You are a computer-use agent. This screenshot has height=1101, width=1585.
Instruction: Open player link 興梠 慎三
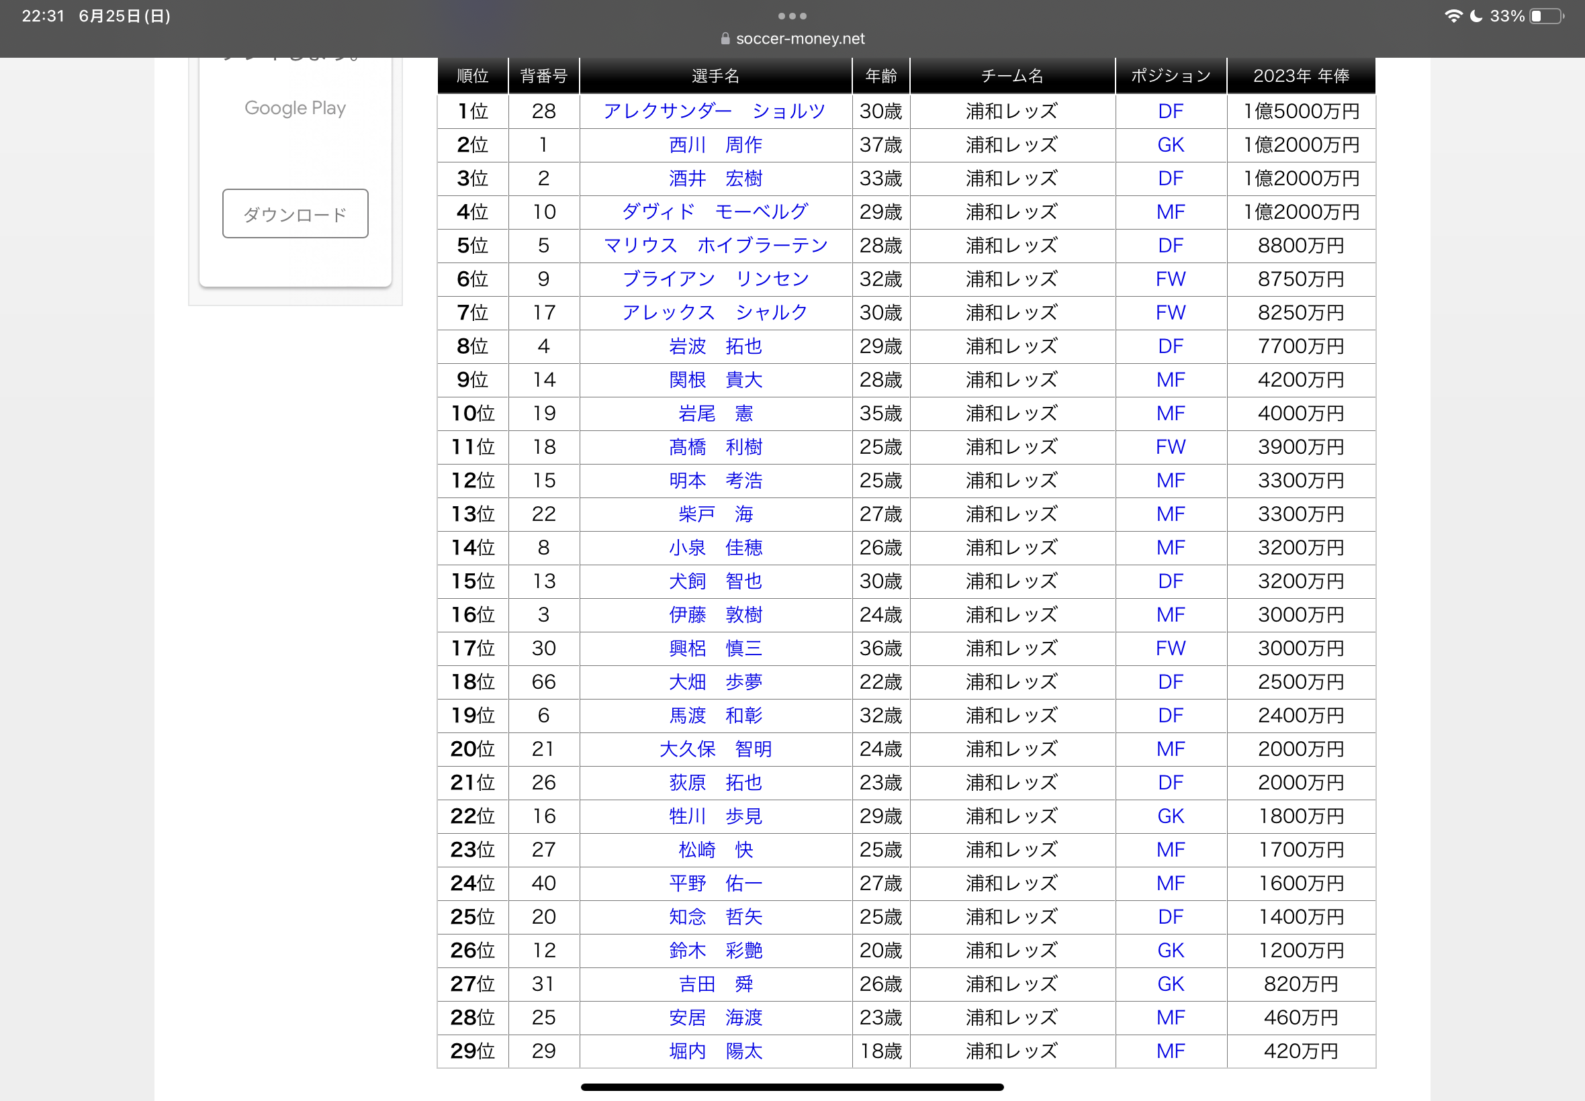tap(715, 649)
